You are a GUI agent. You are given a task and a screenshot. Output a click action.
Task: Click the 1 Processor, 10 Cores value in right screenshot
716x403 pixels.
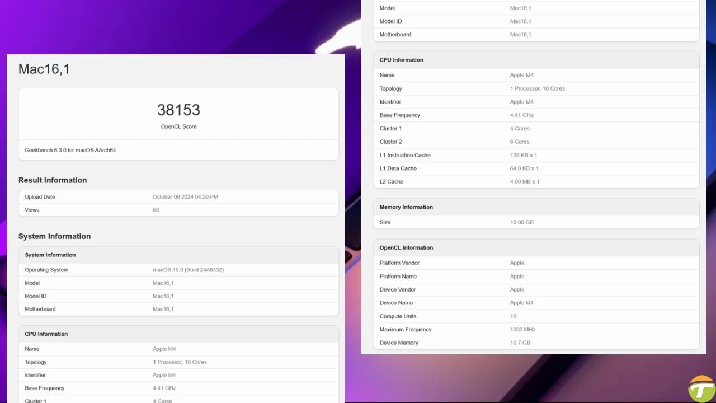(538, 88)
